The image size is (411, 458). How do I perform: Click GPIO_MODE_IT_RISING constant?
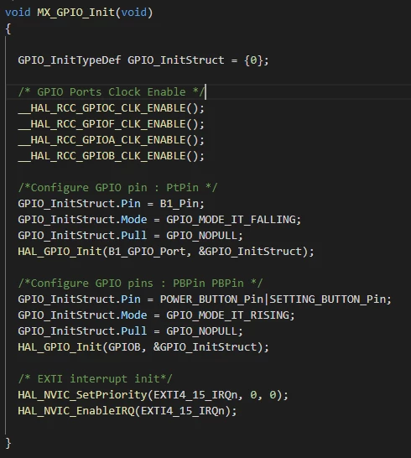point(227,315)
